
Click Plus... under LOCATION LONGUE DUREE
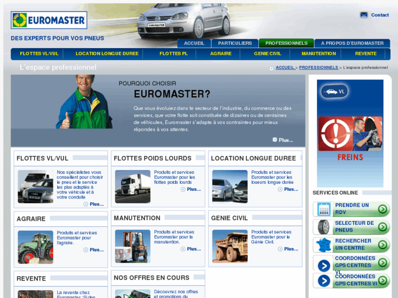[291, 189]
